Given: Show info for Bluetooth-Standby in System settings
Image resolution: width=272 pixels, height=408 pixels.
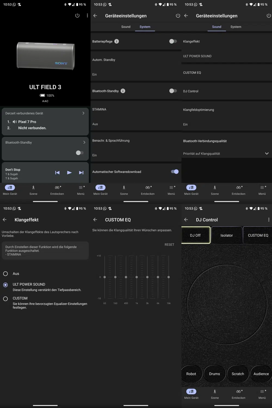Looking at the screenshot, I should 123,91.
